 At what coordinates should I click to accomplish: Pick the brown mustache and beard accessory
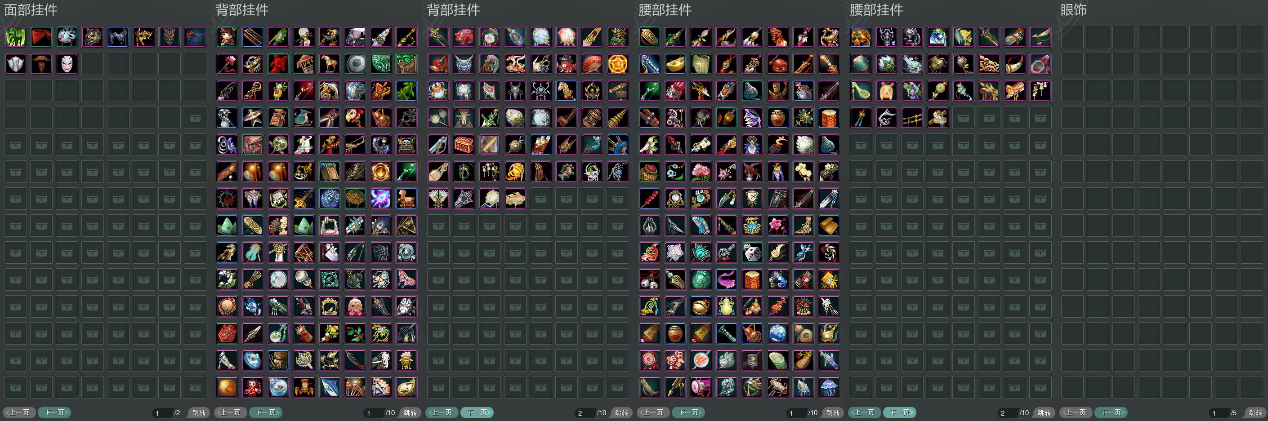(x=41, y=64)
